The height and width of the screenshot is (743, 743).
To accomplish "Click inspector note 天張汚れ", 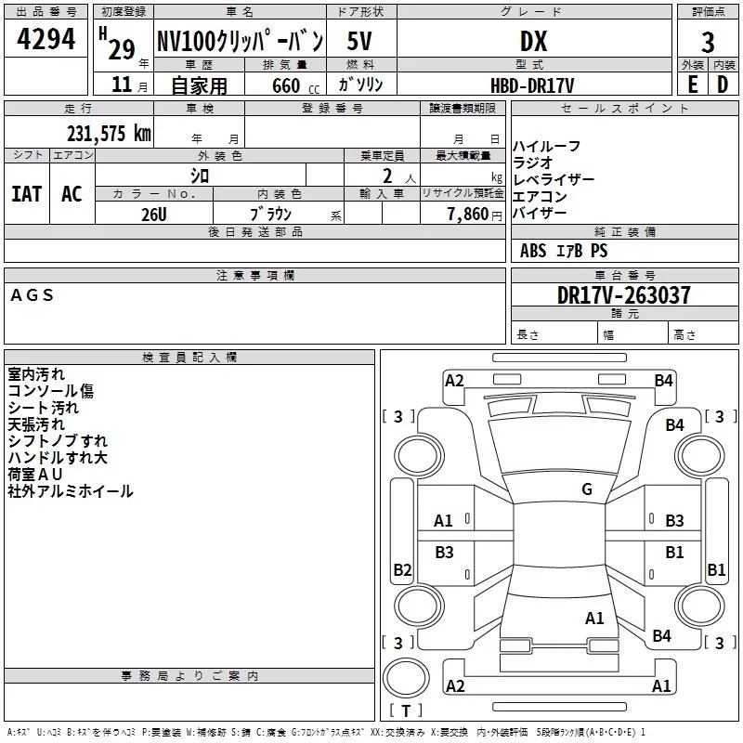I will [x=36, y=424].
